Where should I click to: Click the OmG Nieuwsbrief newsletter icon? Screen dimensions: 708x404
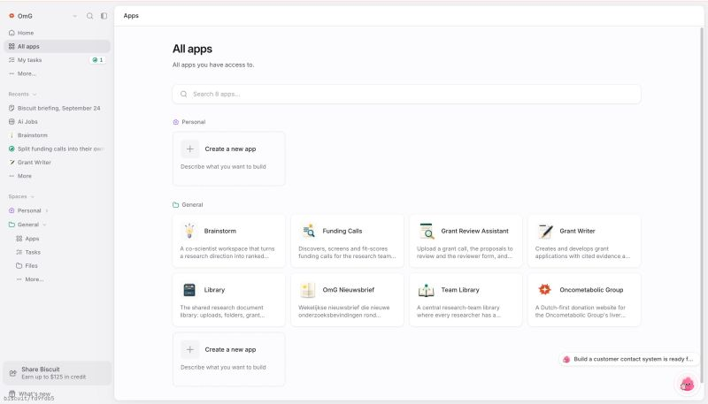308,290
